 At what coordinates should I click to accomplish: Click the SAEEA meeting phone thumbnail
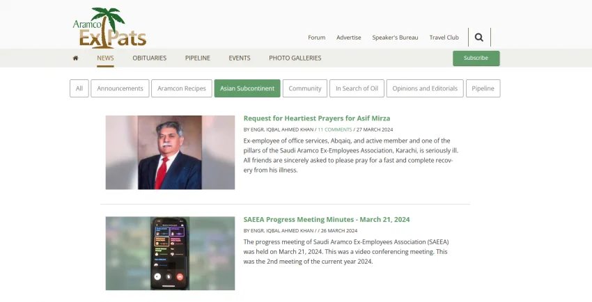pyautogui.click(x=170, y=253)
